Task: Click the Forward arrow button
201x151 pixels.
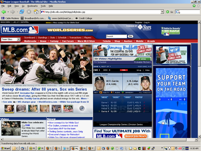Action: click(x=13, y=12)
